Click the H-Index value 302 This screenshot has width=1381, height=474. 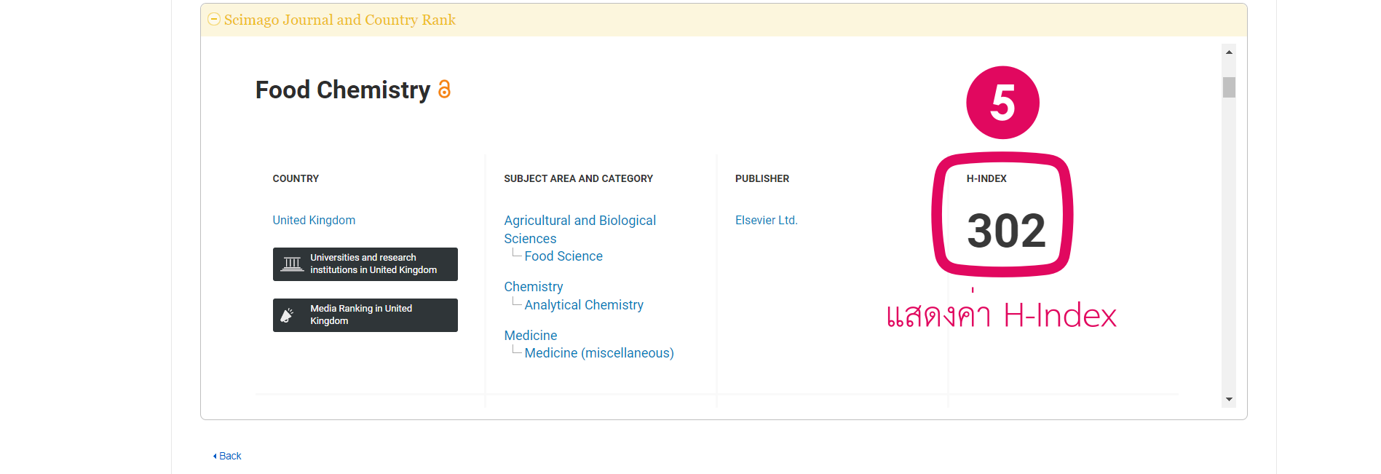click(x=1006, y=231)
